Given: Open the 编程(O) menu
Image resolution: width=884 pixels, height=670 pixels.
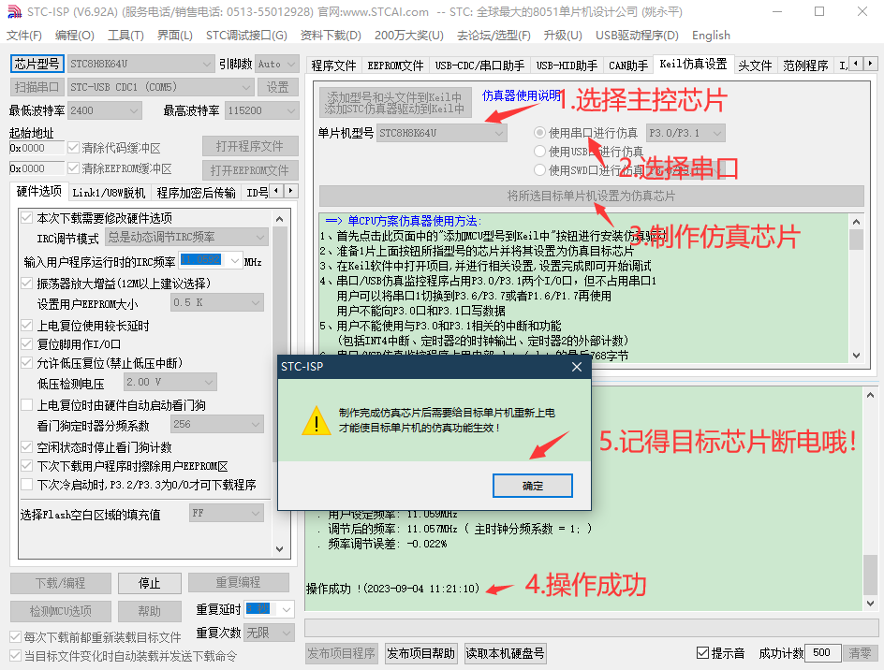Looking at the screenshot, I should coord(74,35).
